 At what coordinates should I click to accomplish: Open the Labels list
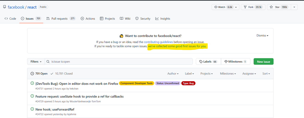pos(208,62)
